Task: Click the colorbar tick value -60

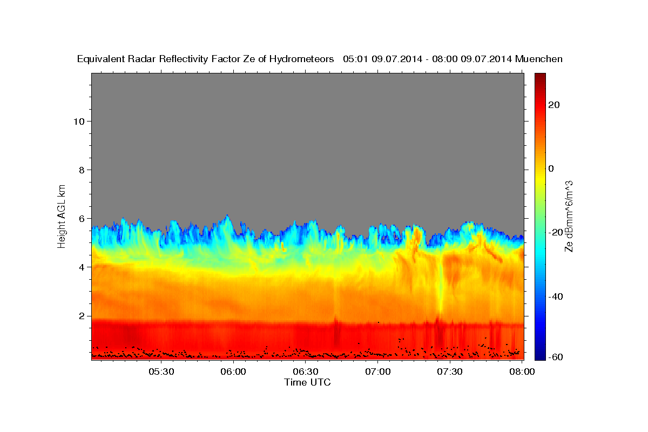Action: point(555,357)
